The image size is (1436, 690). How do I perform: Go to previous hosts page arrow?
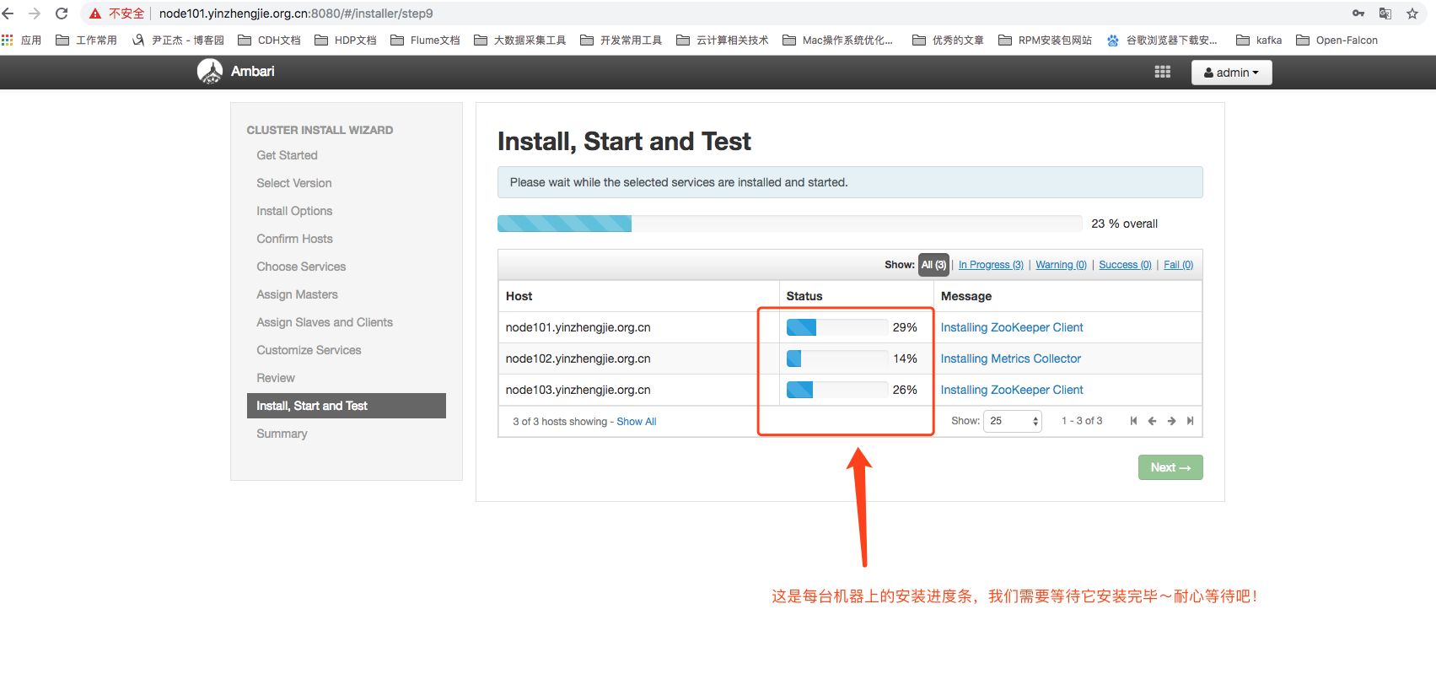click(x=1152, y=421)
